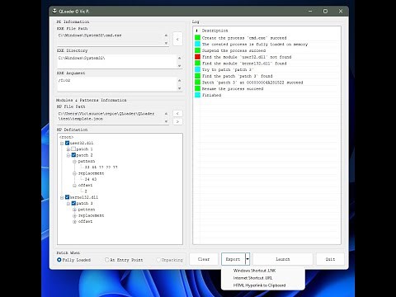Viewport: 396px width, 297px height.
Task: Choose 'Windows Shortcut .LNK' export option
Action: coord(254,271)
